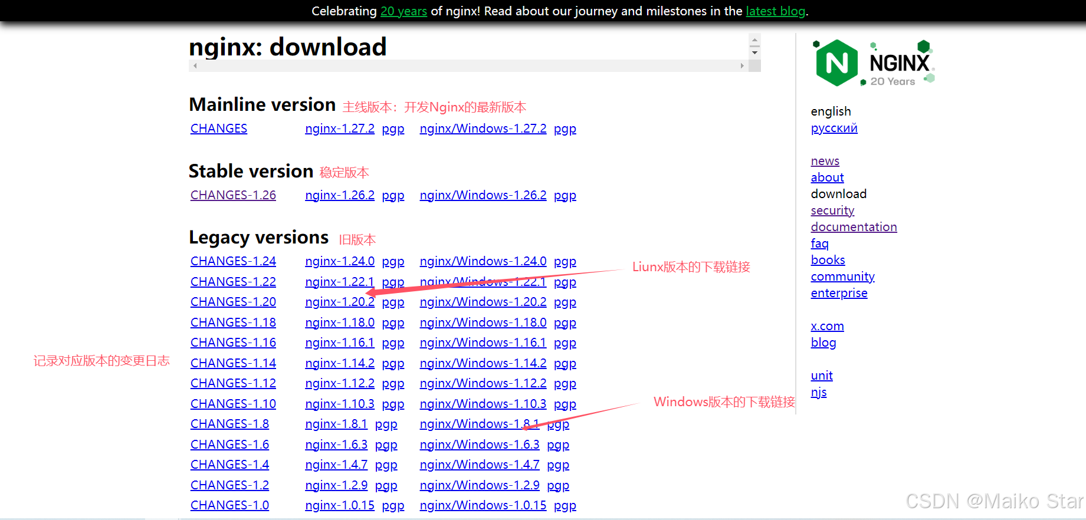Download nginx-1.26.2 stable source
Image resolution: width=1086 pixels, height=520 pixels.
pyautogui.click(x=340, y=195)
